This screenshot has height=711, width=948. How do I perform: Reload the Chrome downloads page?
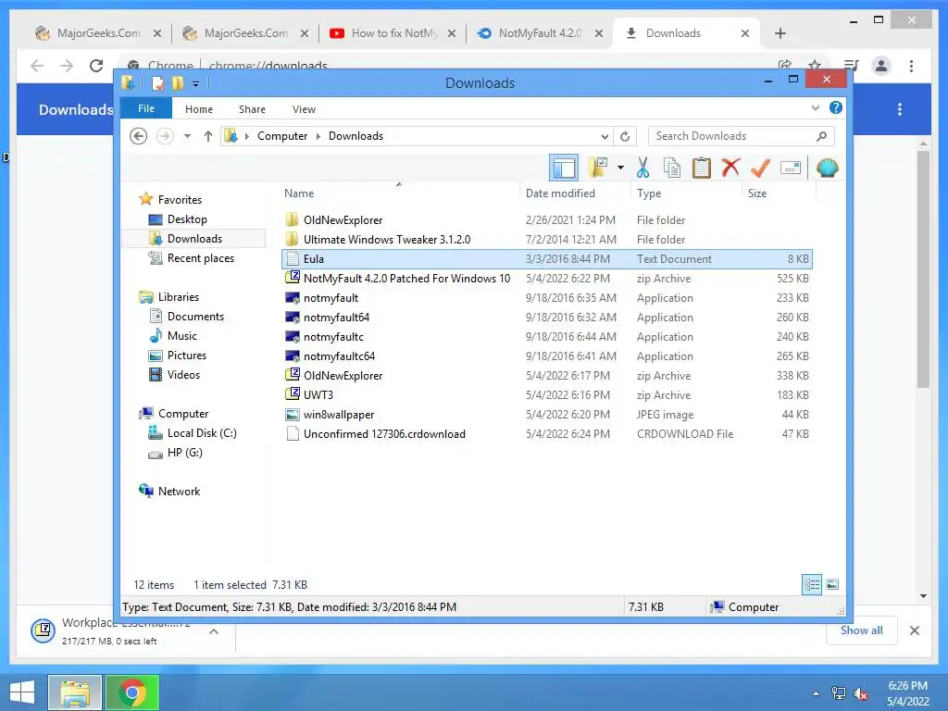click(96, 66)
